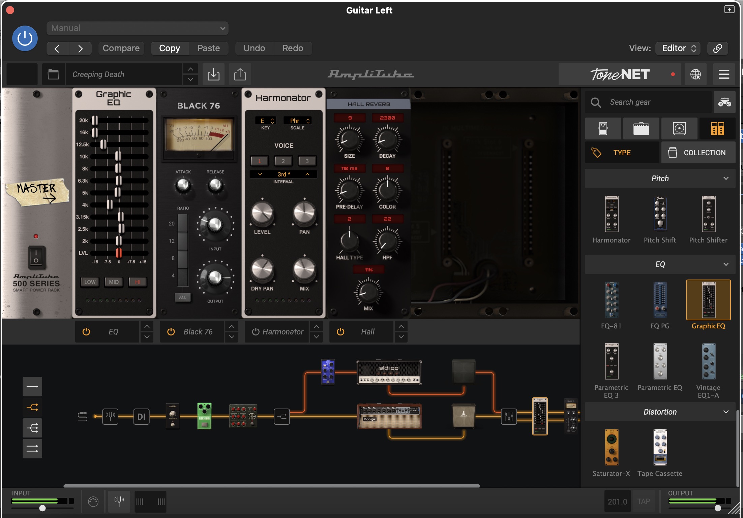Toggle the Graphic EQ LOW band button
Viewport: 743px width, 518px height.
[x=90, y=282]
